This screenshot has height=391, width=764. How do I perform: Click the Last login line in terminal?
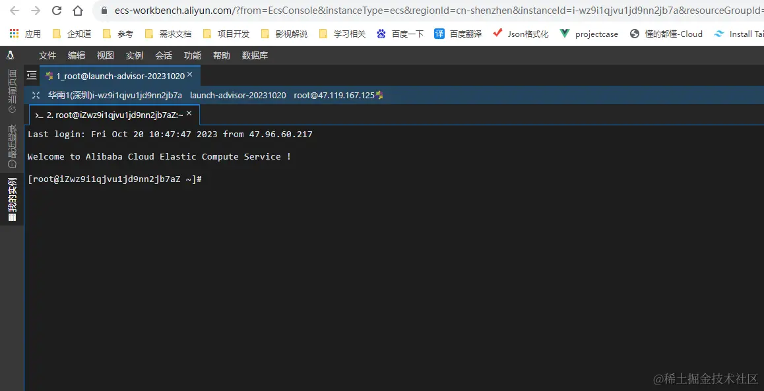[170, 134]
